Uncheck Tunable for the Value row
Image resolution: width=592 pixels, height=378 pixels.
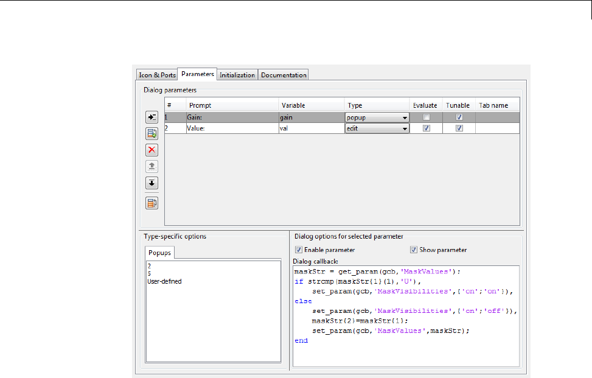coord(459,128)
